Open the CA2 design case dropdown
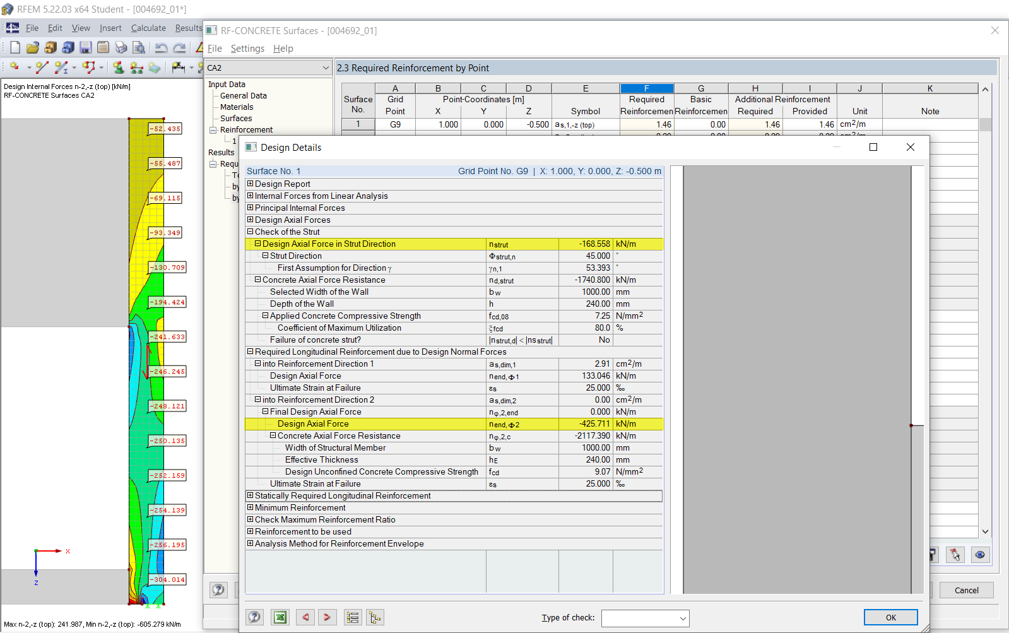Viewport: 1009px width, 633px height. 326,68
